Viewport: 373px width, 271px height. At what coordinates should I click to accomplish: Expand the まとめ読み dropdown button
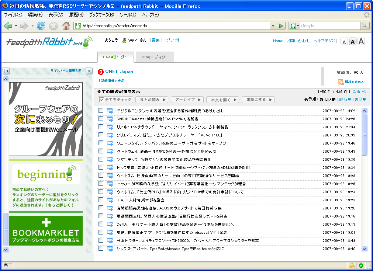pyautogui.click(x=152, y=100)
